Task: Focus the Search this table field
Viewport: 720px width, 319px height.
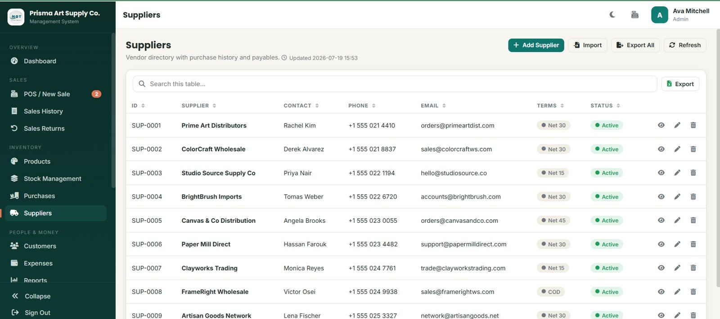Action: (395, 84)
